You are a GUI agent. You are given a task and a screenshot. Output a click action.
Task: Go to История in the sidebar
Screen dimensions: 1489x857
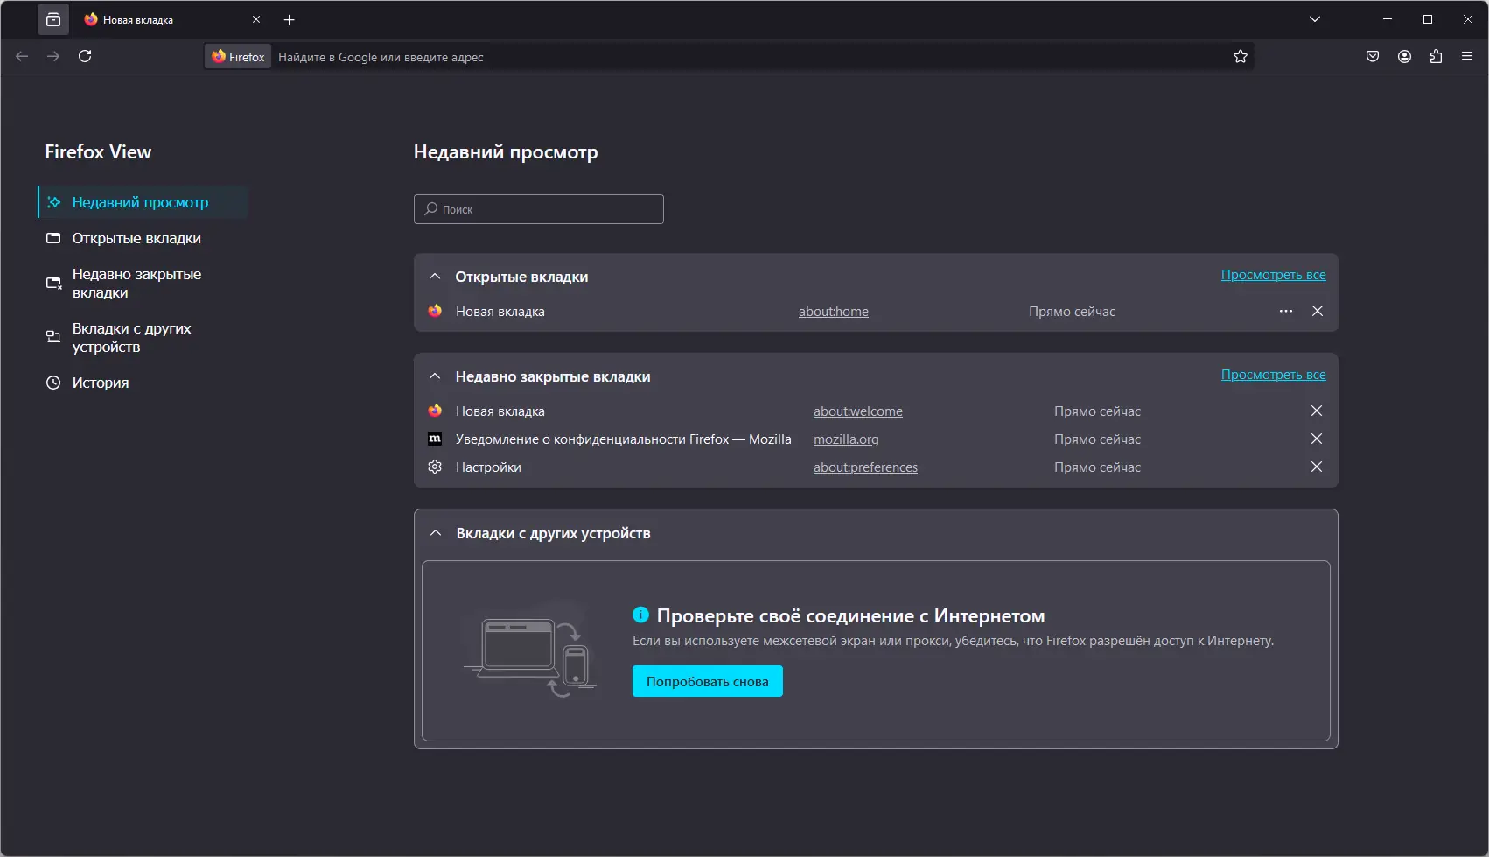tap(100, 383)
